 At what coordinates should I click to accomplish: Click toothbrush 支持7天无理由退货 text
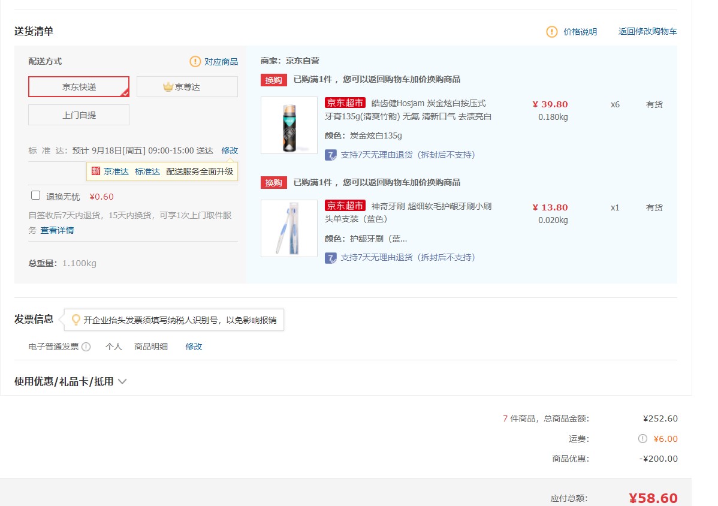408,257
